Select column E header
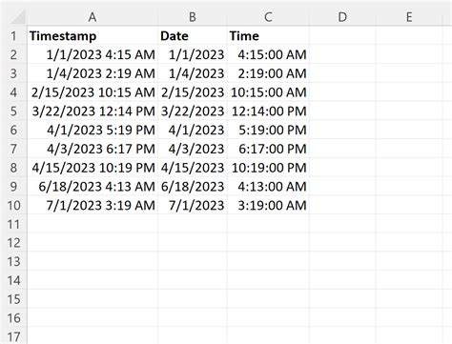This screenshot has width=452, height=344. point(409,17)
